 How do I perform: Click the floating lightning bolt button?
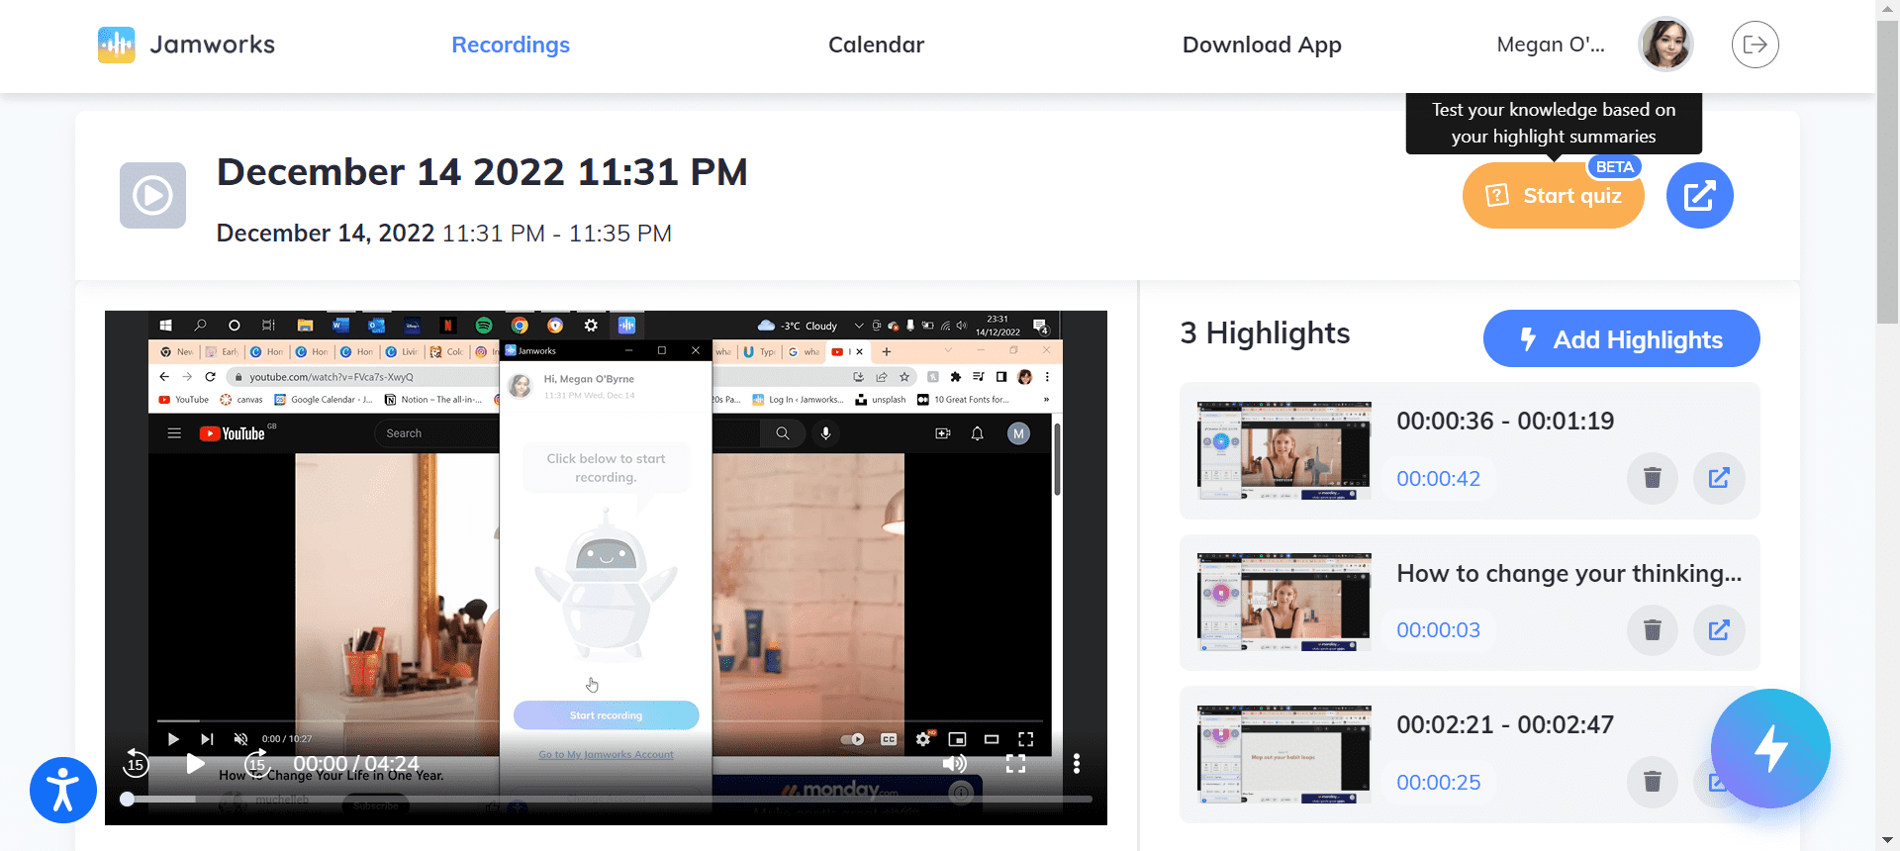(1769, 748)
